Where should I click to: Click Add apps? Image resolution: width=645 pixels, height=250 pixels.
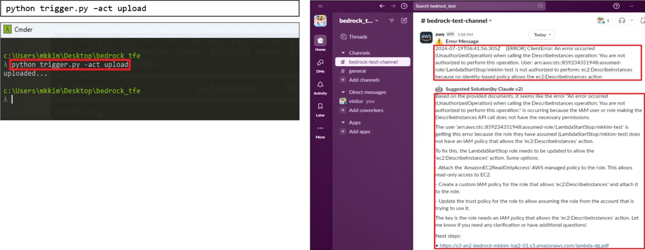point(360,131)
